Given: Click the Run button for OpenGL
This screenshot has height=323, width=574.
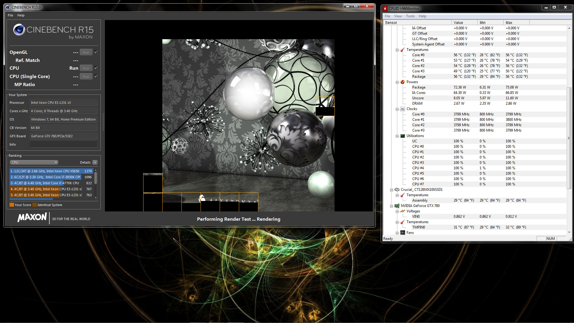Looking at the screenshot, I should 86,52.
